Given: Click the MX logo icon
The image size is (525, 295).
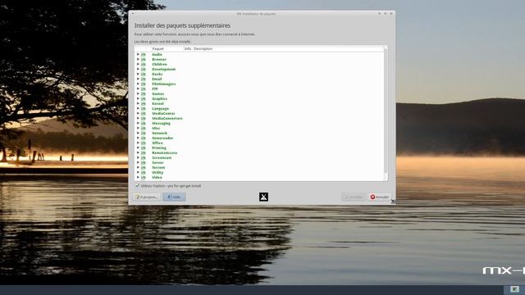Looking at the screenshot, I should [263, 197].
